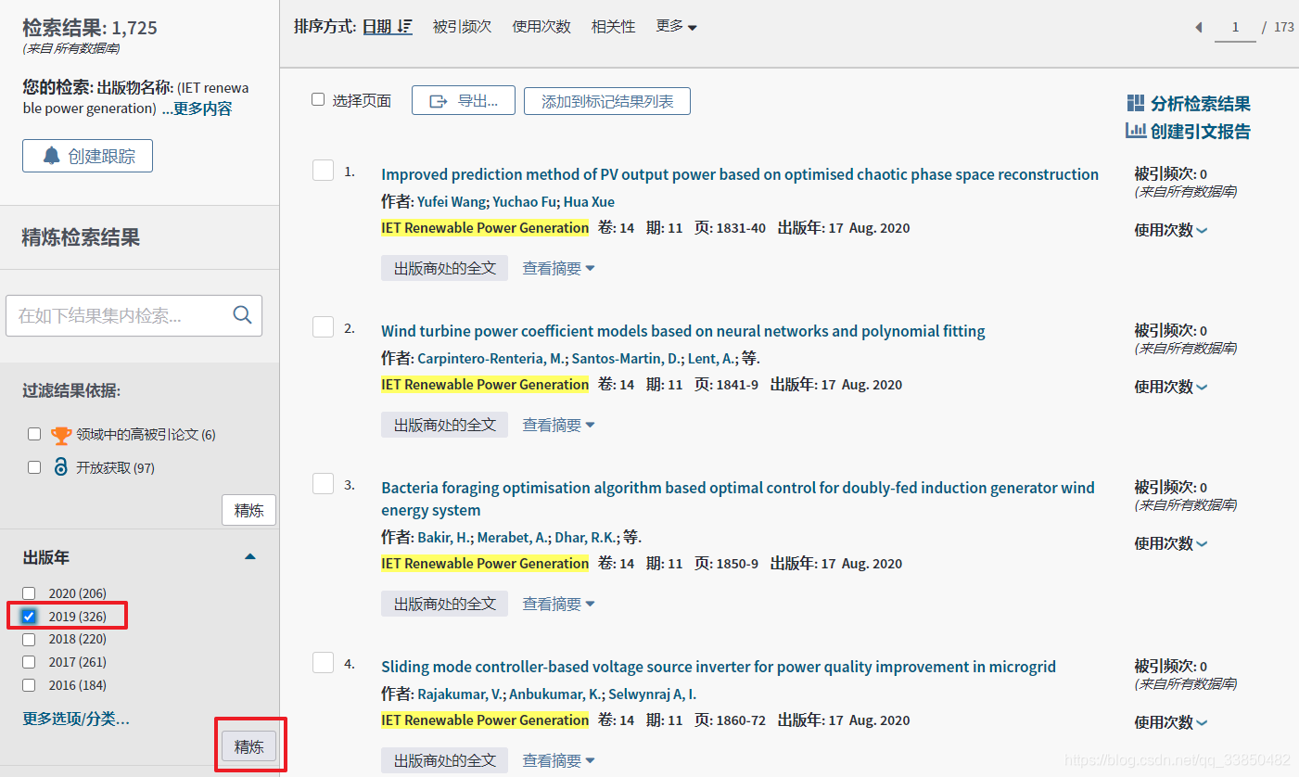Image resolution: width=1299 pixels, height=777 pixels.
Task: Expand View Abstract (查看摘要) for the sliding mode controller paper
Action: [558, 760]
